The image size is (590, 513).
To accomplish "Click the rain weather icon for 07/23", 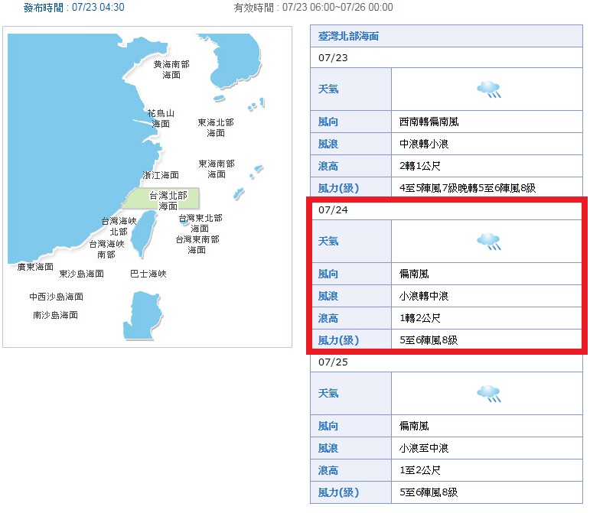I will pyautogui.click(x=489, y=89).
